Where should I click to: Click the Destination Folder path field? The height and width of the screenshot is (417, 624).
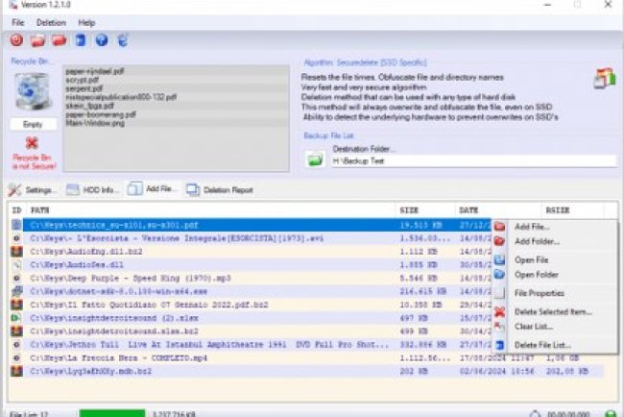[x=473, y=160]
